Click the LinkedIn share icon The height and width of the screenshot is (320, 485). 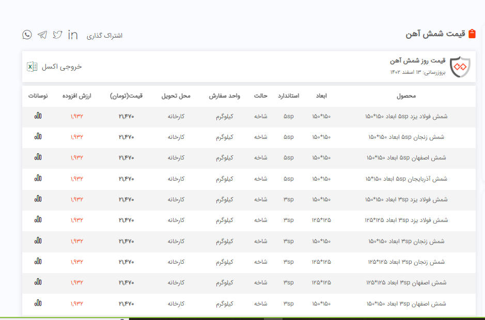coord(73,35)
